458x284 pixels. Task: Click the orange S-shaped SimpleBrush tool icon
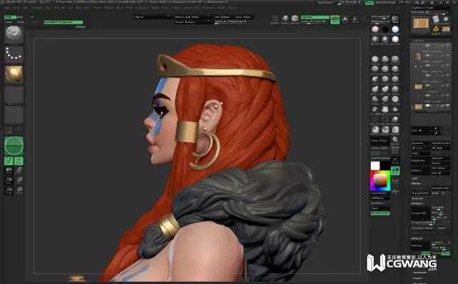click(436, 29)
